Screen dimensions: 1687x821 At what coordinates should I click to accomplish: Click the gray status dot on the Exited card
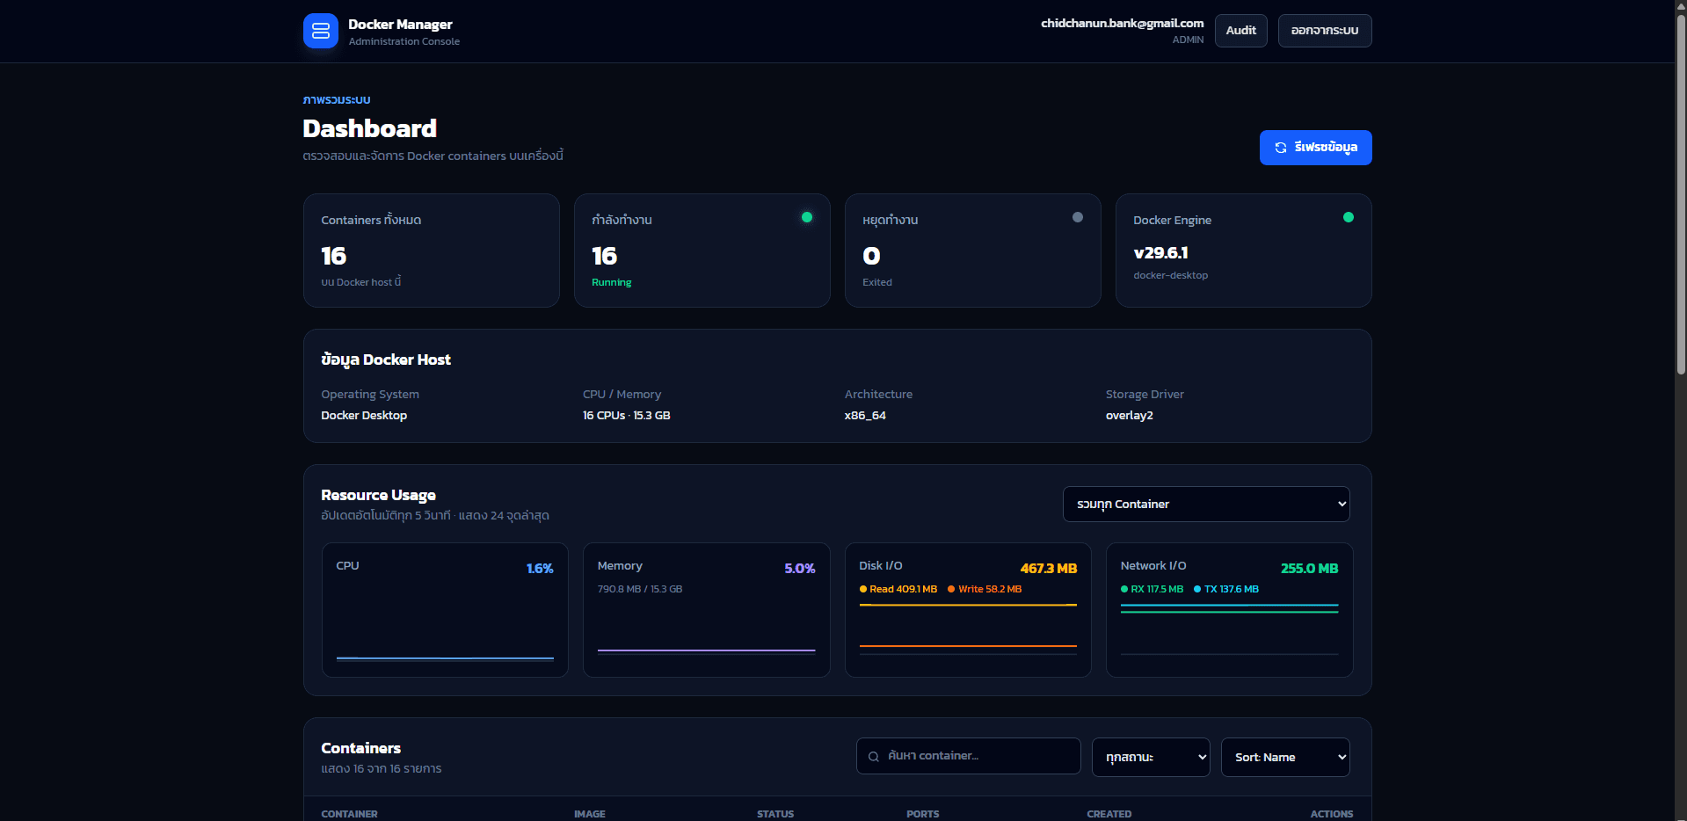(x=1078, y=217)
